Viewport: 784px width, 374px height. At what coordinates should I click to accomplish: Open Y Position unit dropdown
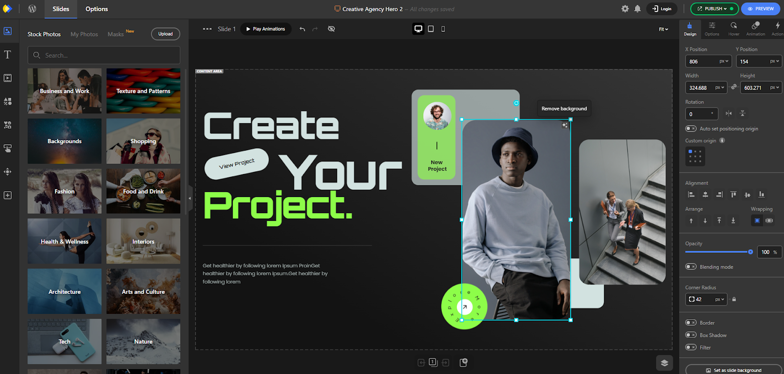tap(775, 61)
